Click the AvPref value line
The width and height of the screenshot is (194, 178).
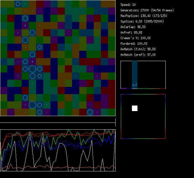[131, 32]
